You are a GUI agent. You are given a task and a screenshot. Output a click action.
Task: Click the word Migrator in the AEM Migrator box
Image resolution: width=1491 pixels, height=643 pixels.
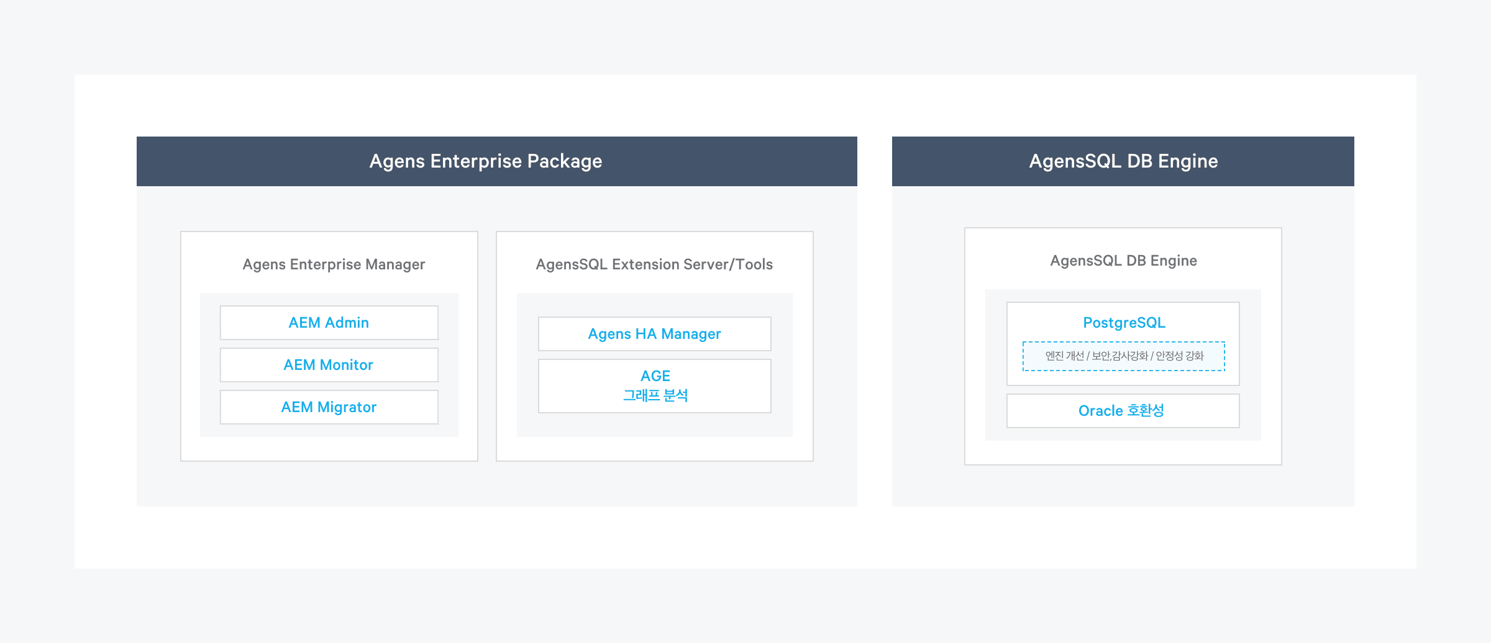(x=347, y=407)
